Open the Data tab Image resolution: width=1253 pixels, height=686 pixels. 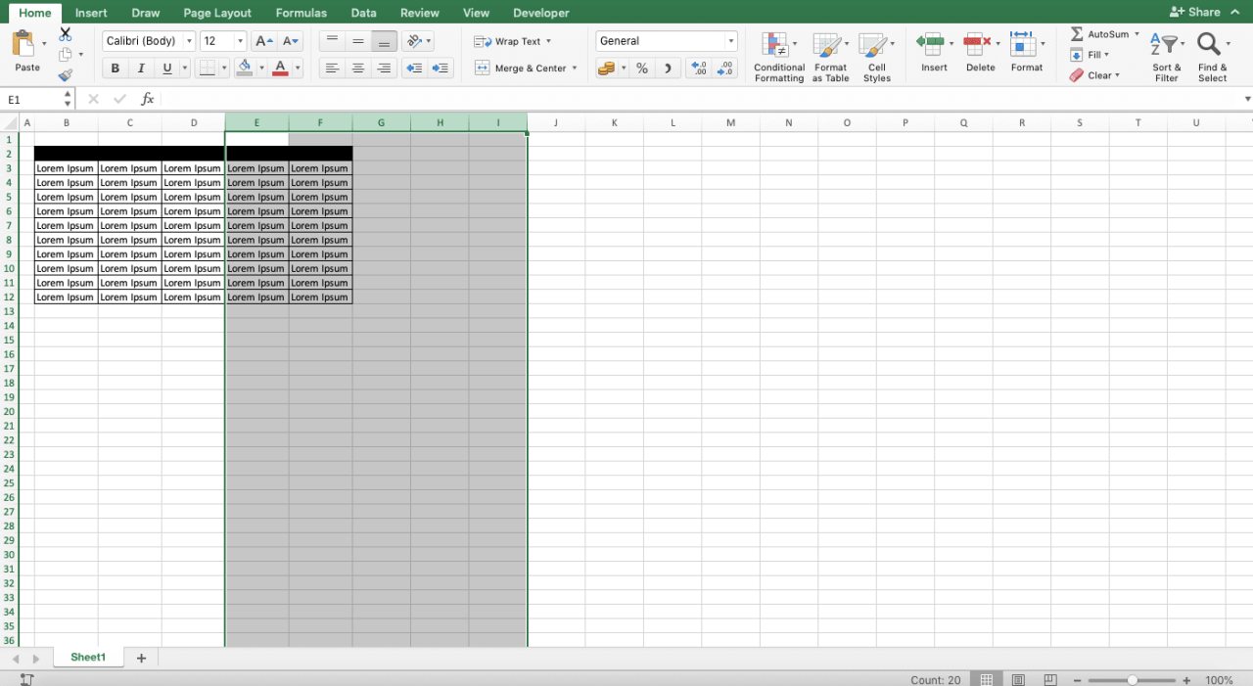click(x=364, y=13)
